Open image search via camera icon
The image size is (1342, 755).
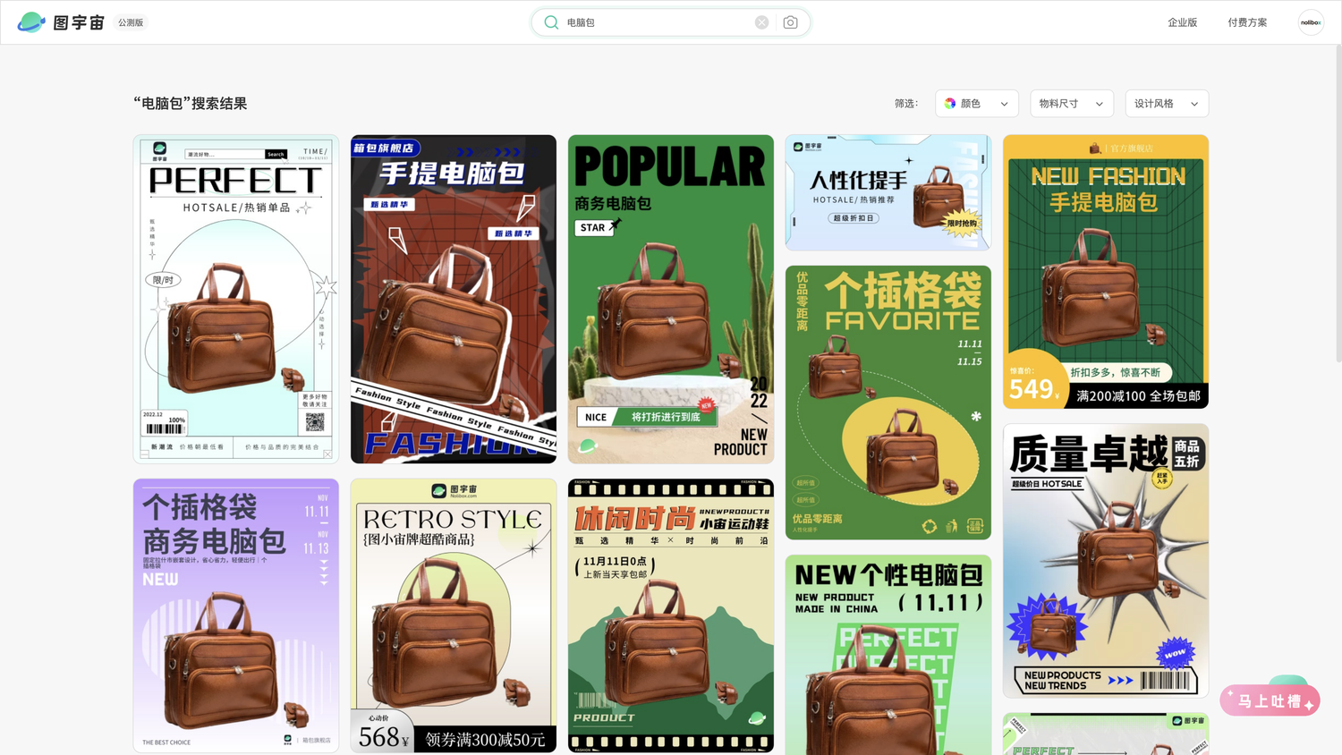coord(790,22)
